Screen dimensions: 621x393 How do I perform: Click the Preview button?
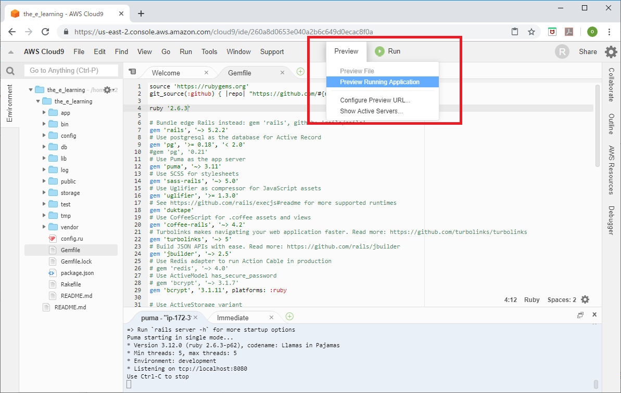coord(346,51)
